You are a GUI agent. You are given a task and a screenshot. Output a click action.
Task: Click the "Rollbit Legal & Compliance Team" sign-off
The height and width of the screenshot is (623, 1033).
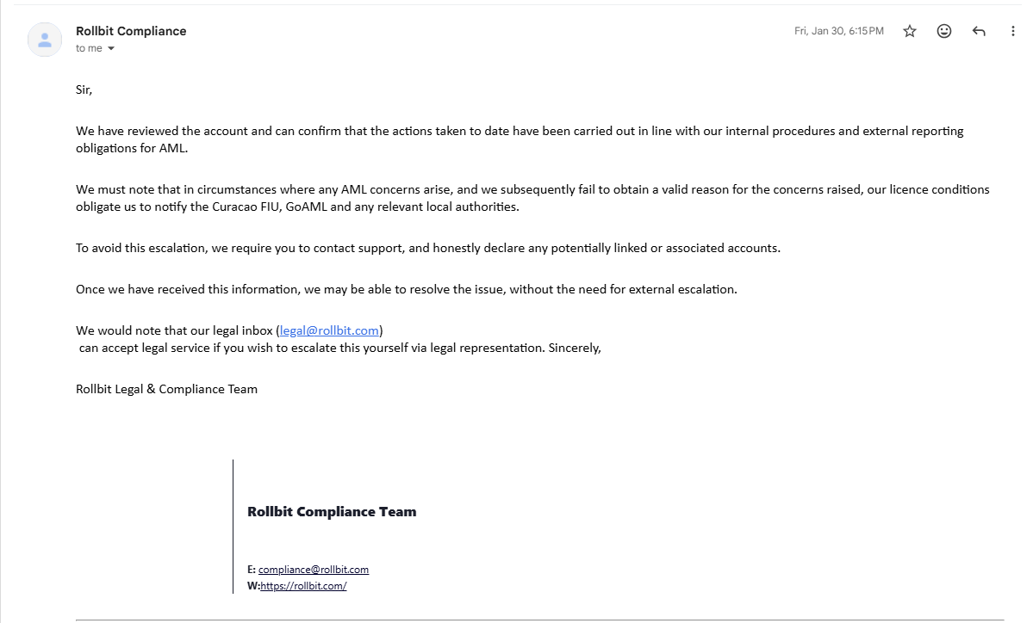pyautogui.click(x=166, y=389)
